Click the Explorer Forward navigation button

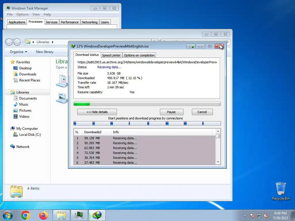(x=17, y=42)
